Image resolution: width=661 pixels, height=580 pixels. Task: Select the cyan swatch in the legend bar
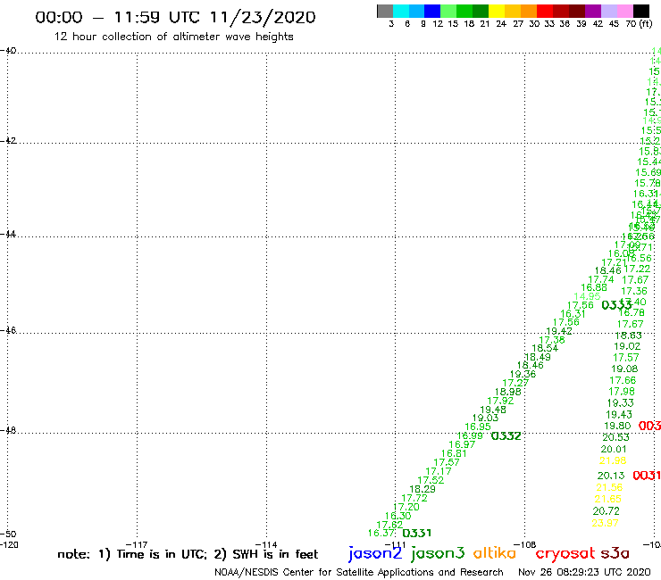tap(401, 11)
